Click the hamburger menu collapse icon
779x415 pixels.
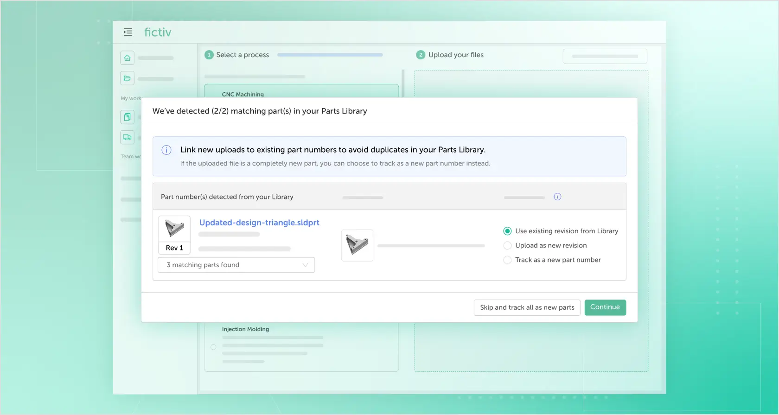point(128,32)
